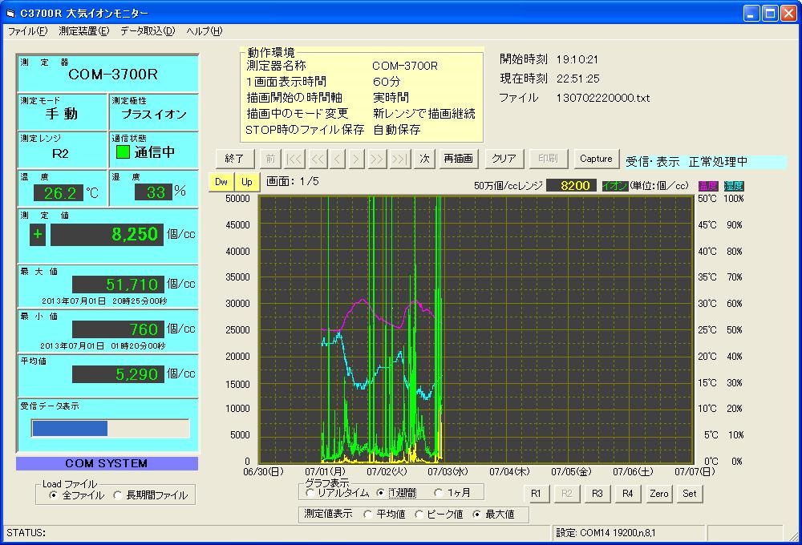Capture the current screen
The height and width of the screenshot is (545, 802).
[595, 159]
